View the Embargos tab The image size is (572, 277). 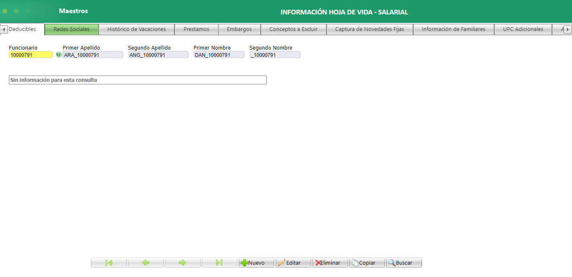pos(240,29)
